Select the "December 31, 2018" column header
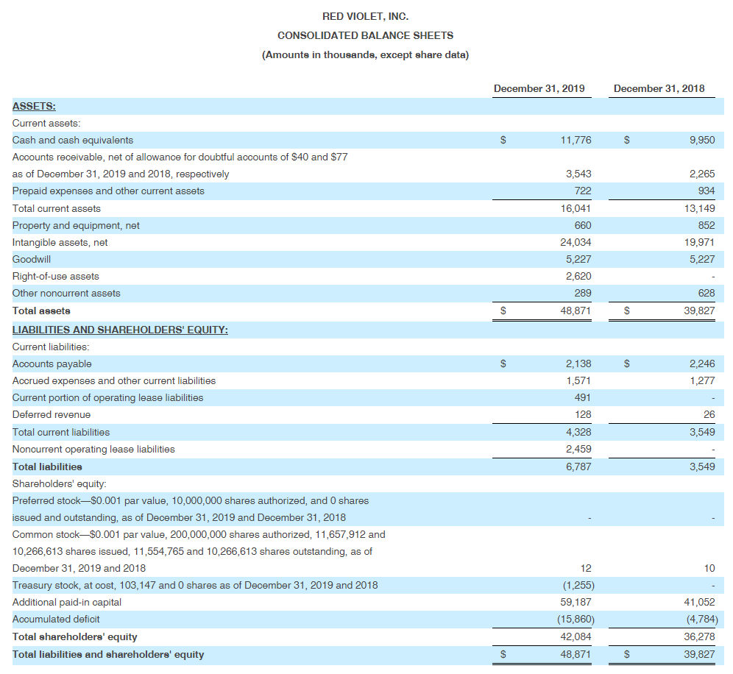The width and height of the screenshot is (733, 674). (x=659, y=88)
